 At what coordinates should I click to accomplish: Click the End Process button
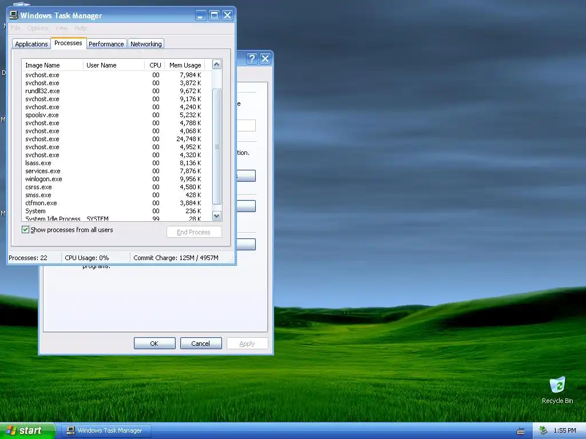pyautogui.click(x=194, y=232)
